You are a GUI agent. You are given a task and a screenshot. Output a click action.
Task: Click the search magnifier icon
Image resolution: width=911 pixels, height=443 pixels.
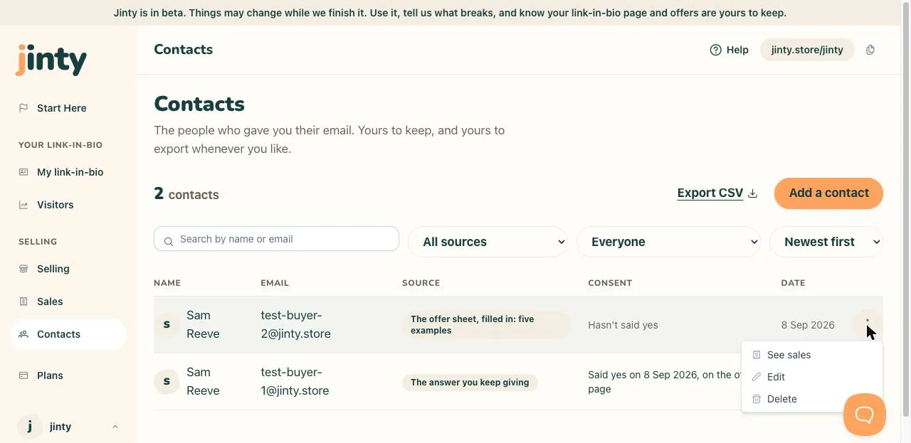tap(169, 242)
